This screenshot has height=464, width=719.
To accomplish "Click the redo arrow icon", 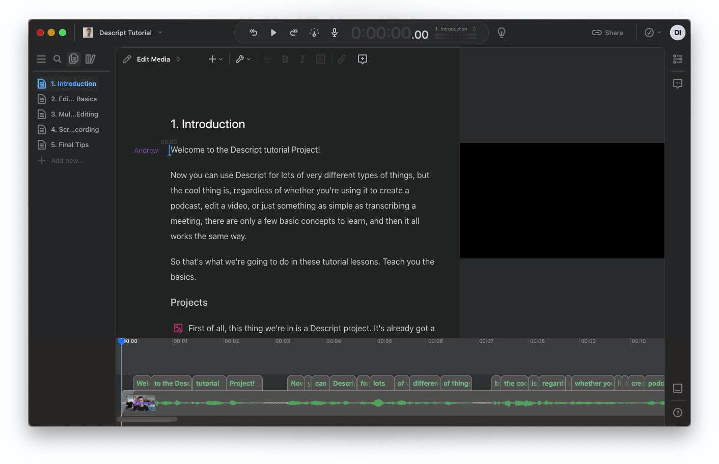I will tap(294, 33).
